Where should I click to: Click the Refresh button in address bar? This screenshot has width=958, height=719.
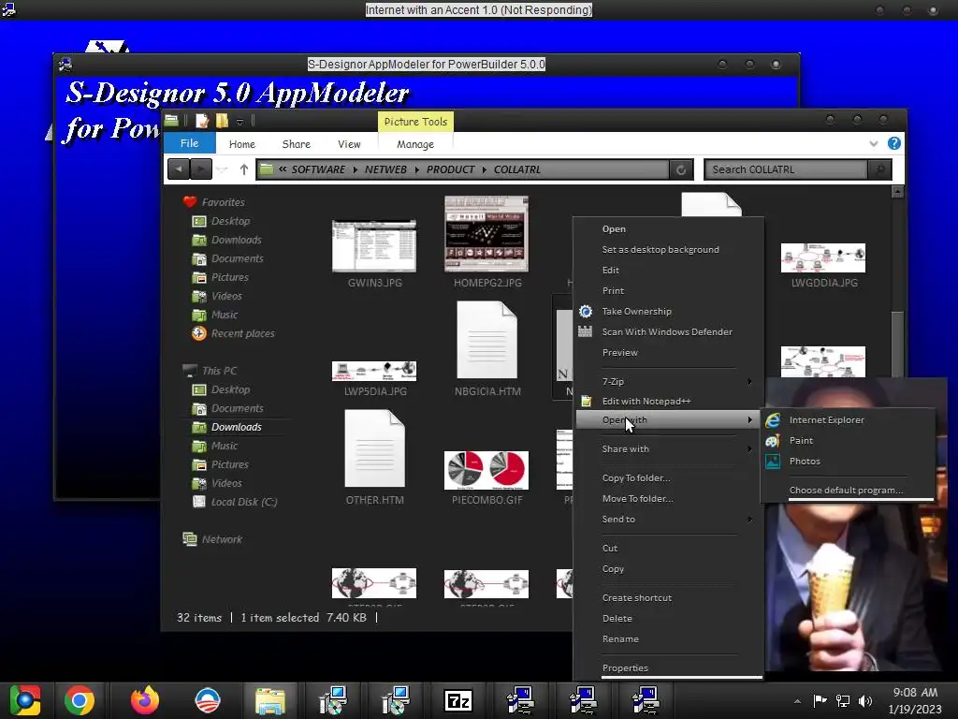[x=681, y=170]
